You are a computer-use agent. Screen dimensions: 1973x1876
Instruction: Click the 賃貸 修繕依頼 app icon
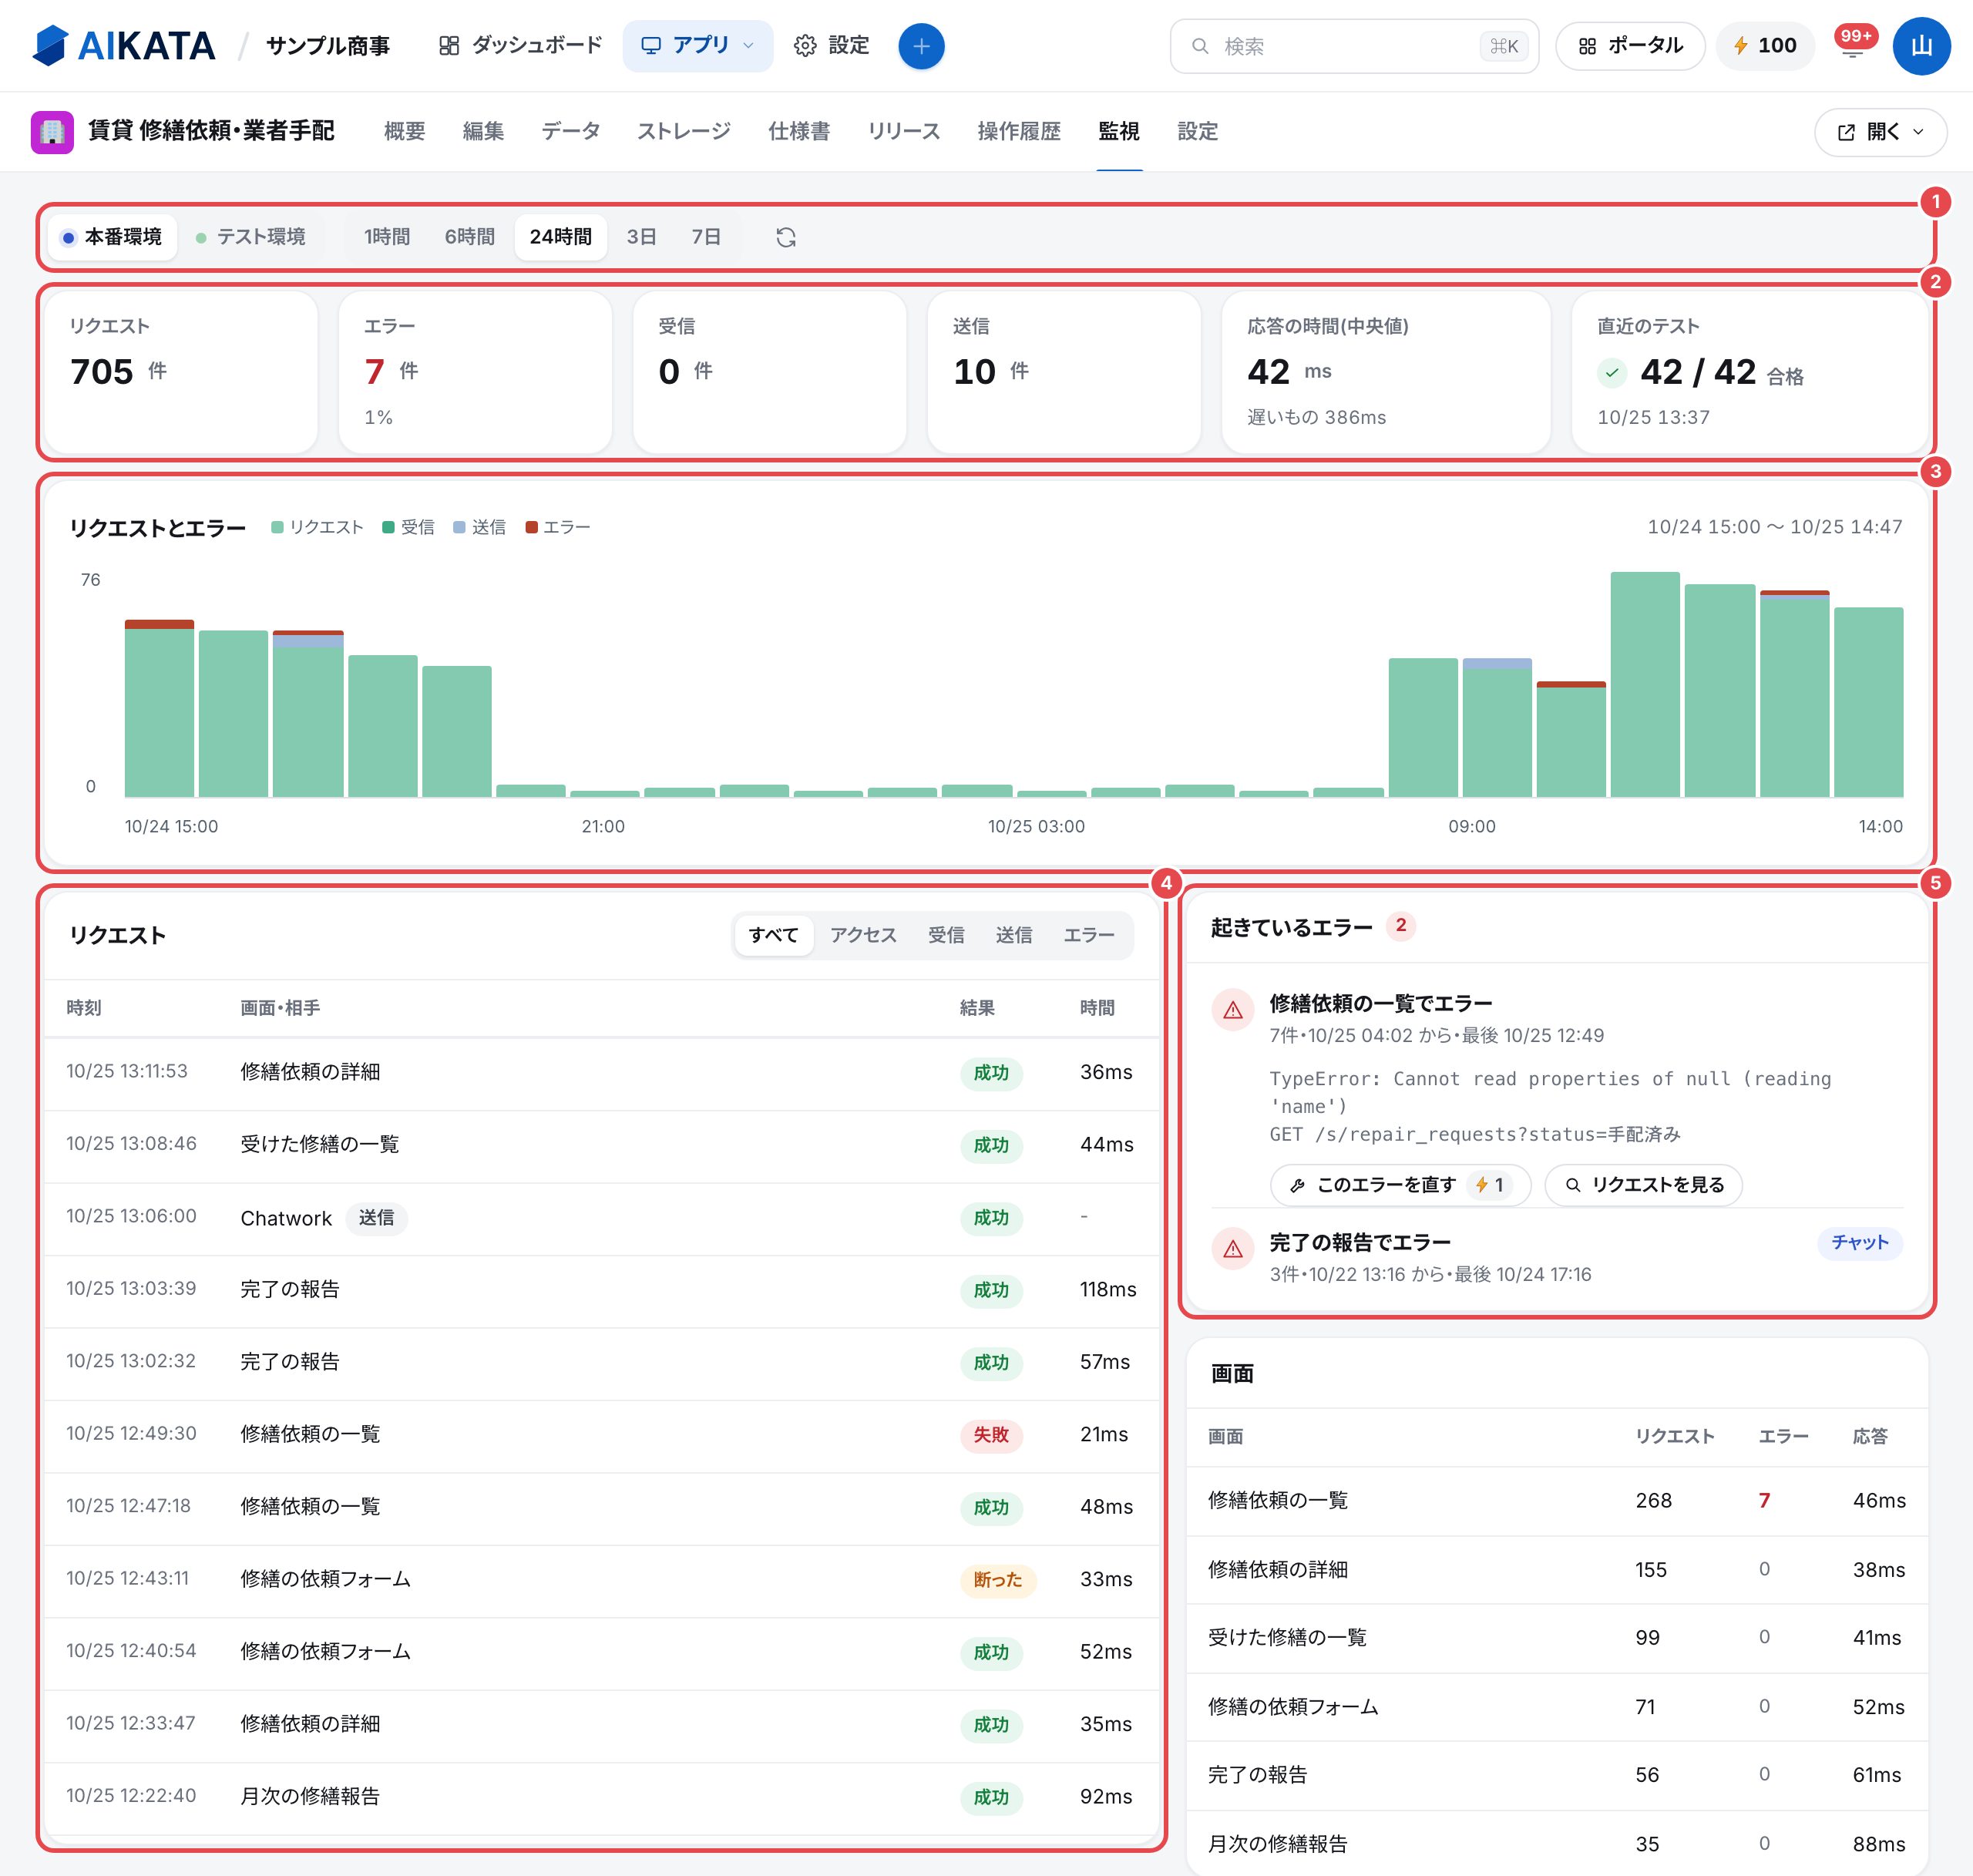click(x=52, y=132)
